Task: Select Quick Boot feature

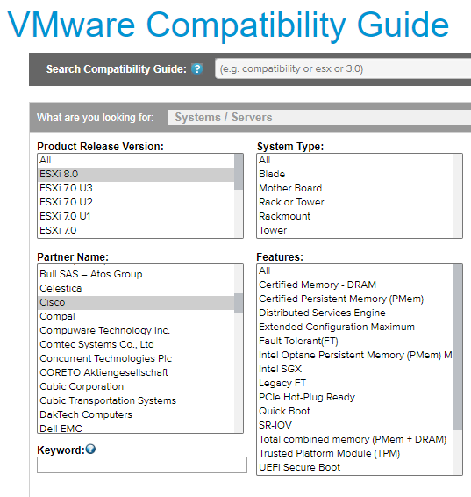Action: [x=355, y=412]
